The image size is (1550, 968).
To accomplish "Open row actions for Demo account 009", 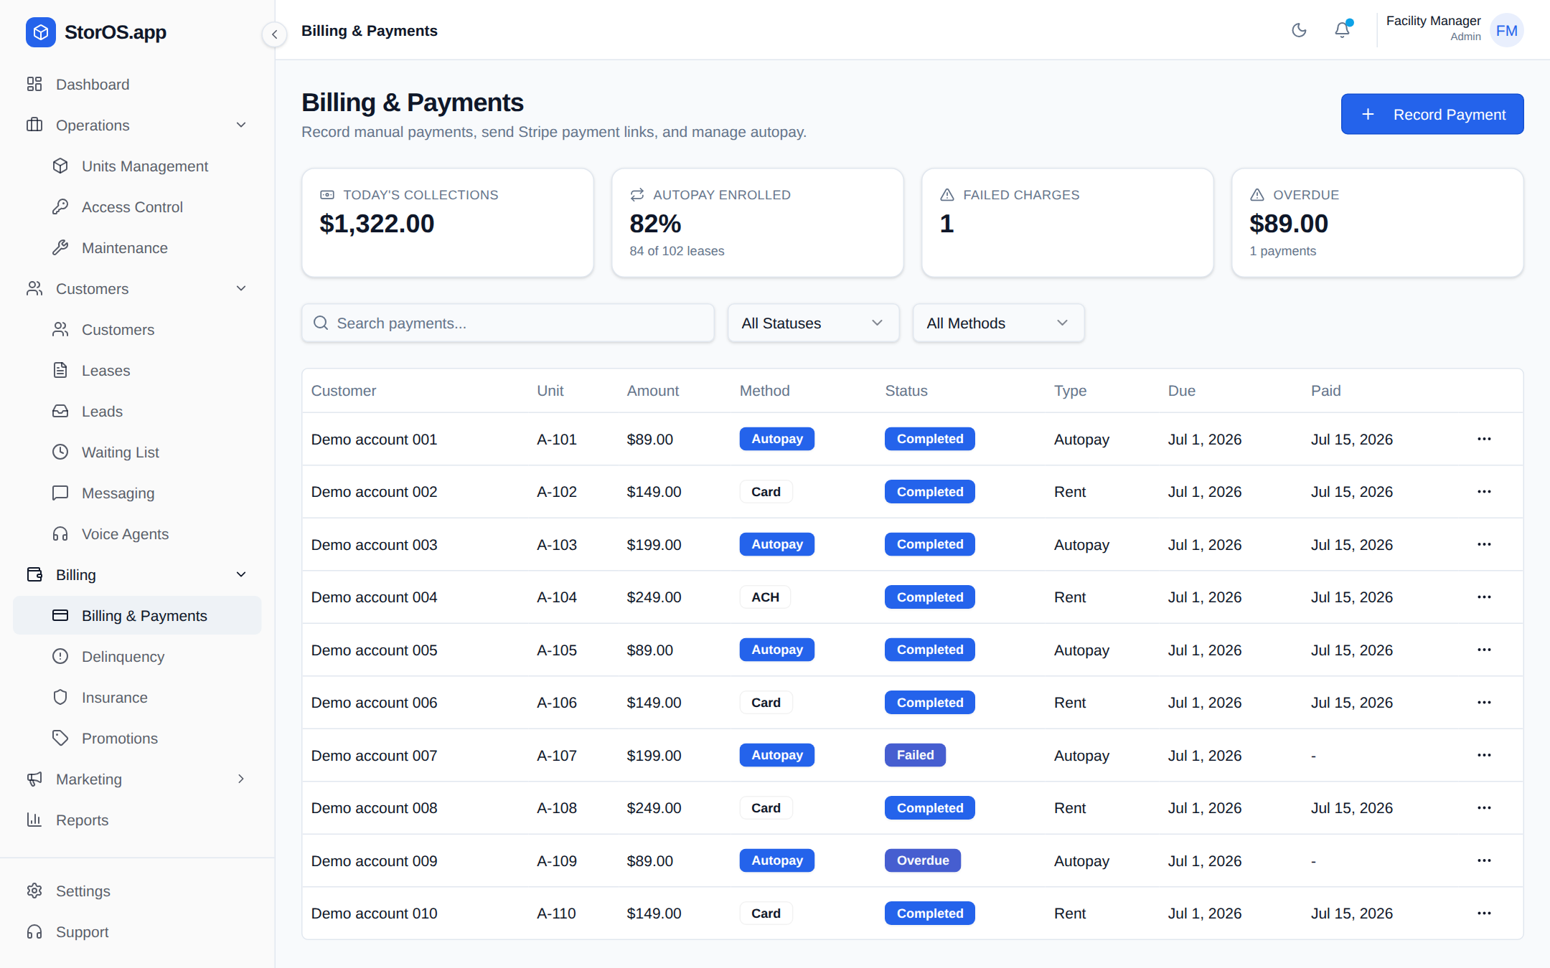I will (1484, 860).
